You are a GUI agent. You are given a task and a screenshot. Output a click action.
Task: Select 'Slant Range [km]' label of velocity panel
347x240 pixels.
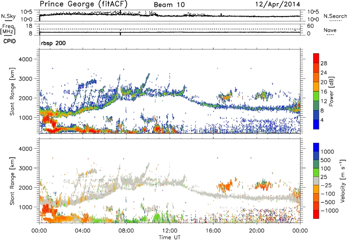[x=12, y=181]
